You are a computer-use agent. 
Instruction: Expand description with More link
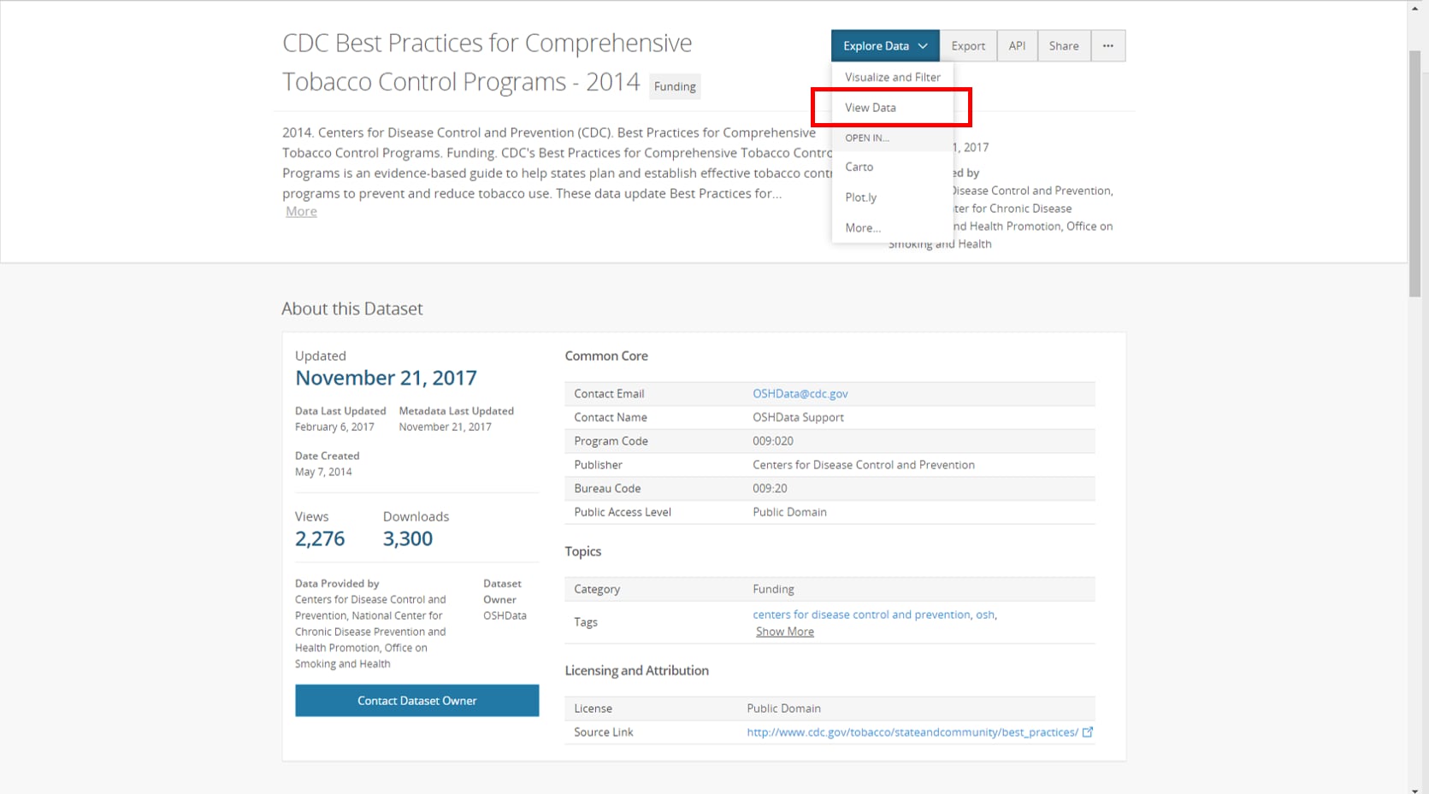[301, 211]
